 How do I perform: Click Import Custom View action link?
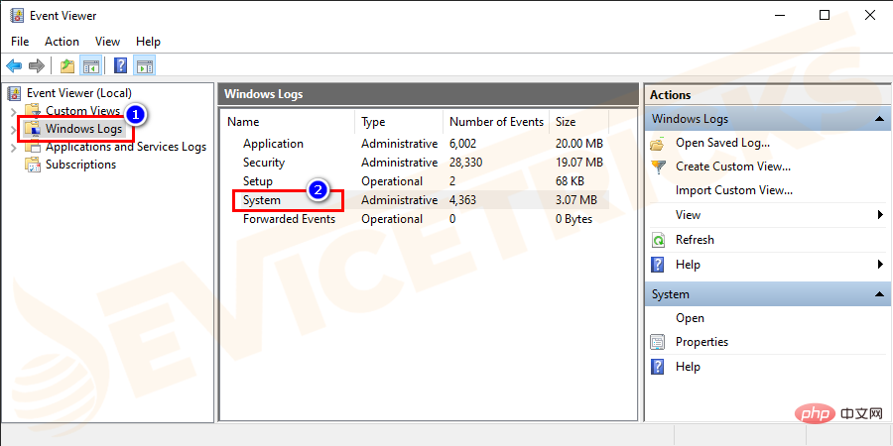[733, 190]
